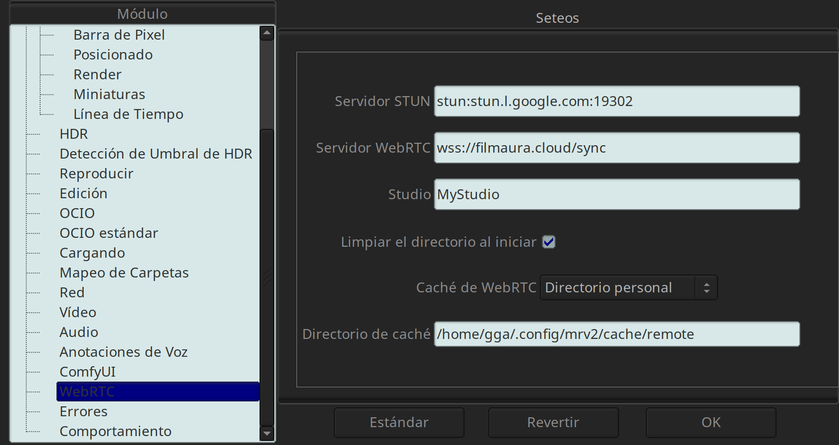Open the Errores settings

pyautogui.click(x=83, y=411)
